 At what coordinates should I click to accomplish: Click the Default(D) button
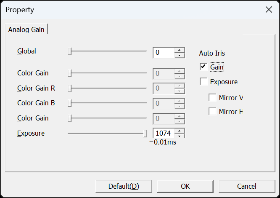coord(124,186)
